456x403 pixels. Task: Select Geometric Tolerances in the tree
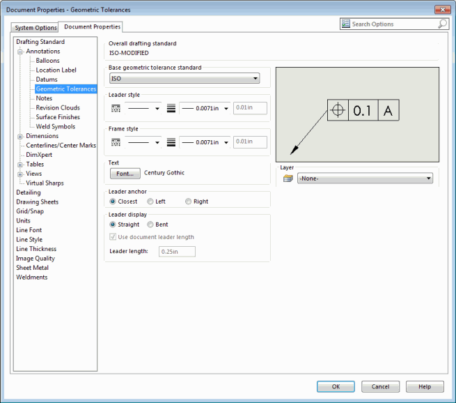(x=66, y=89)
